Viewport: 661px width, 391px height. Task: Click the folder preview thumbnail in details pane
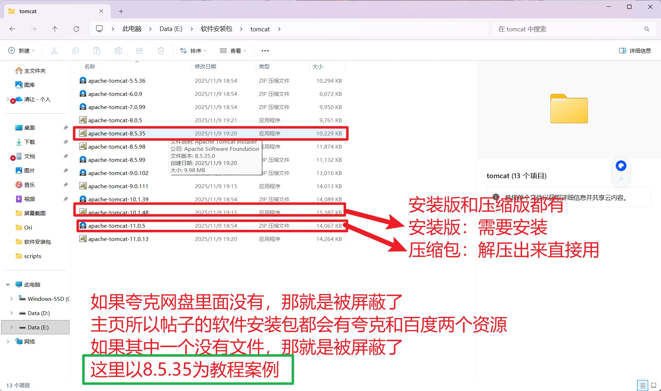(569, 109)
